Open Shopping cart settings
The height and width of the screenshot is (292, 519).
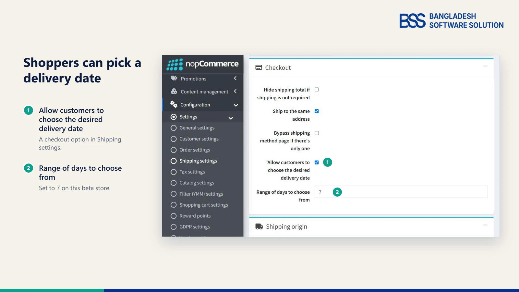[204, 205]
